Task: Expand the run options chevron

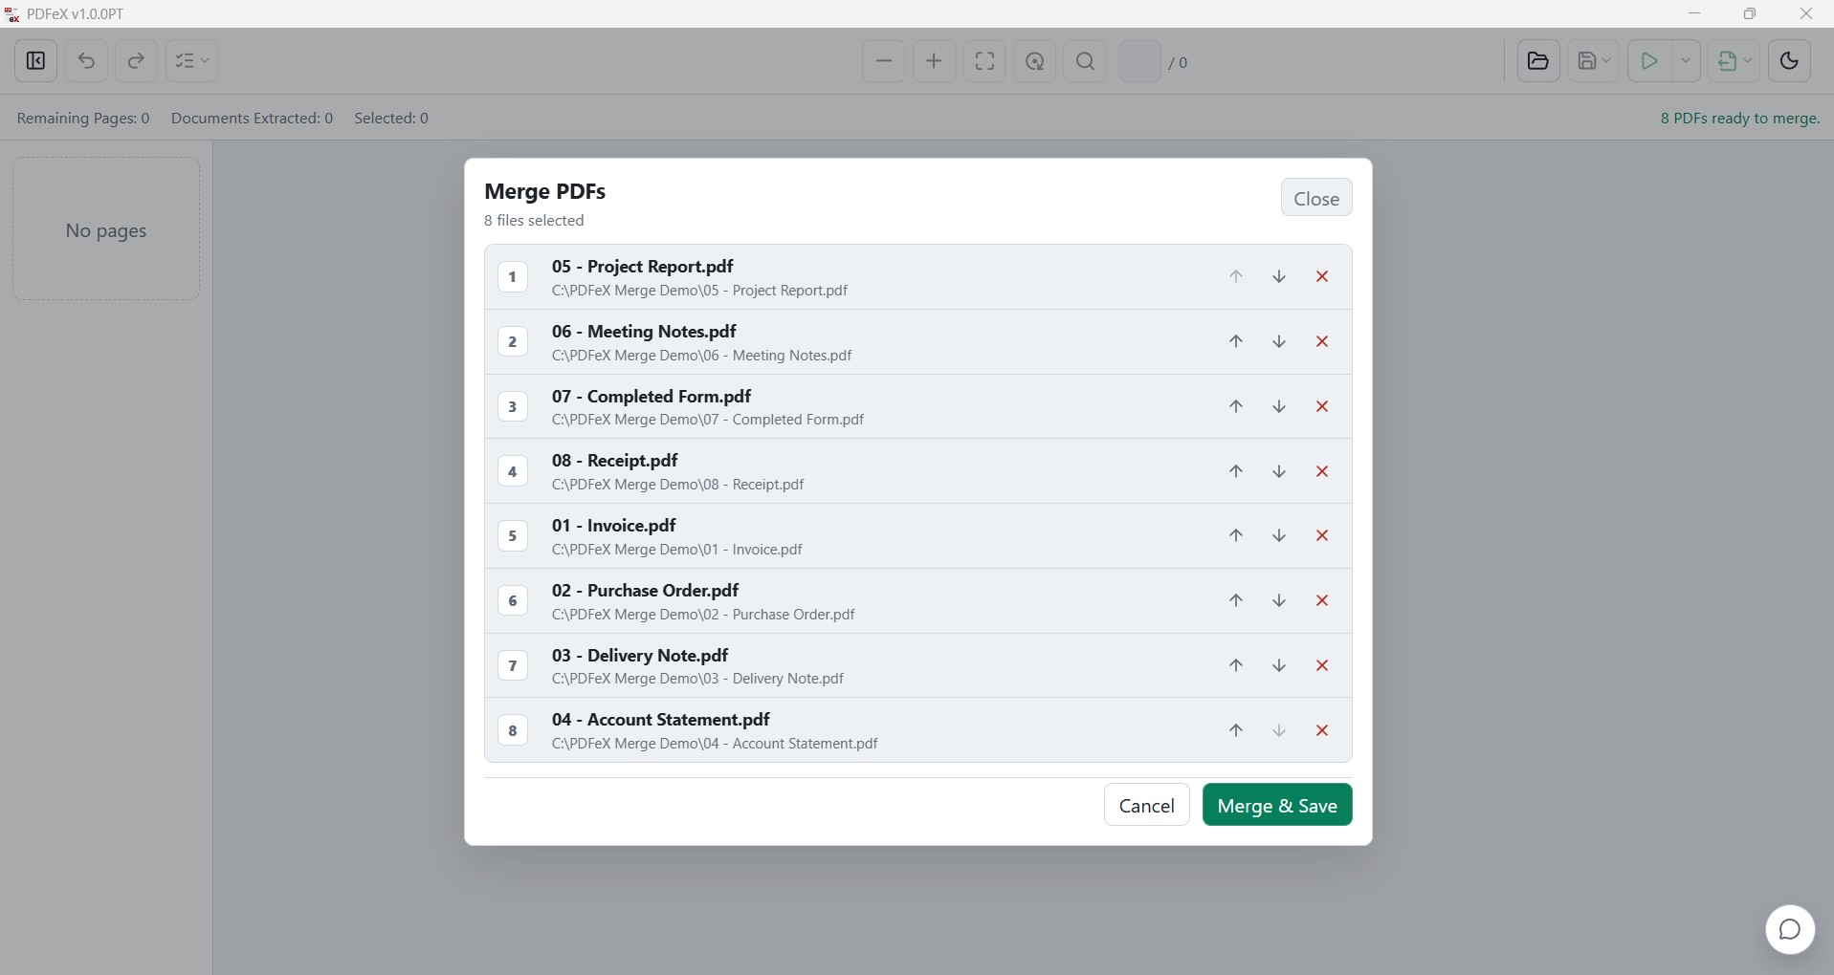Action: (1686, 61)
